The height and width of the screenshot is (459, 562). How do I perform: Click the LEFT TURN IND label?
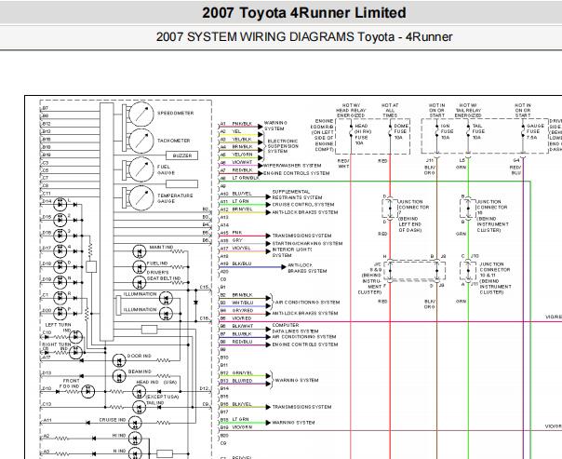pyautogui.click(x=58, y=327)
